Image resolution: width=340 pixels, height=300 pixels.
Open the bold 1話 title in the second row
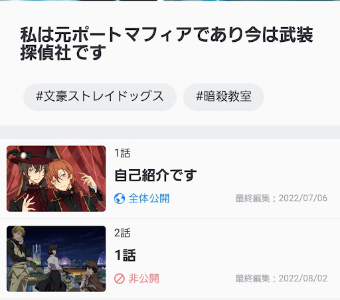tap(125, 255)
